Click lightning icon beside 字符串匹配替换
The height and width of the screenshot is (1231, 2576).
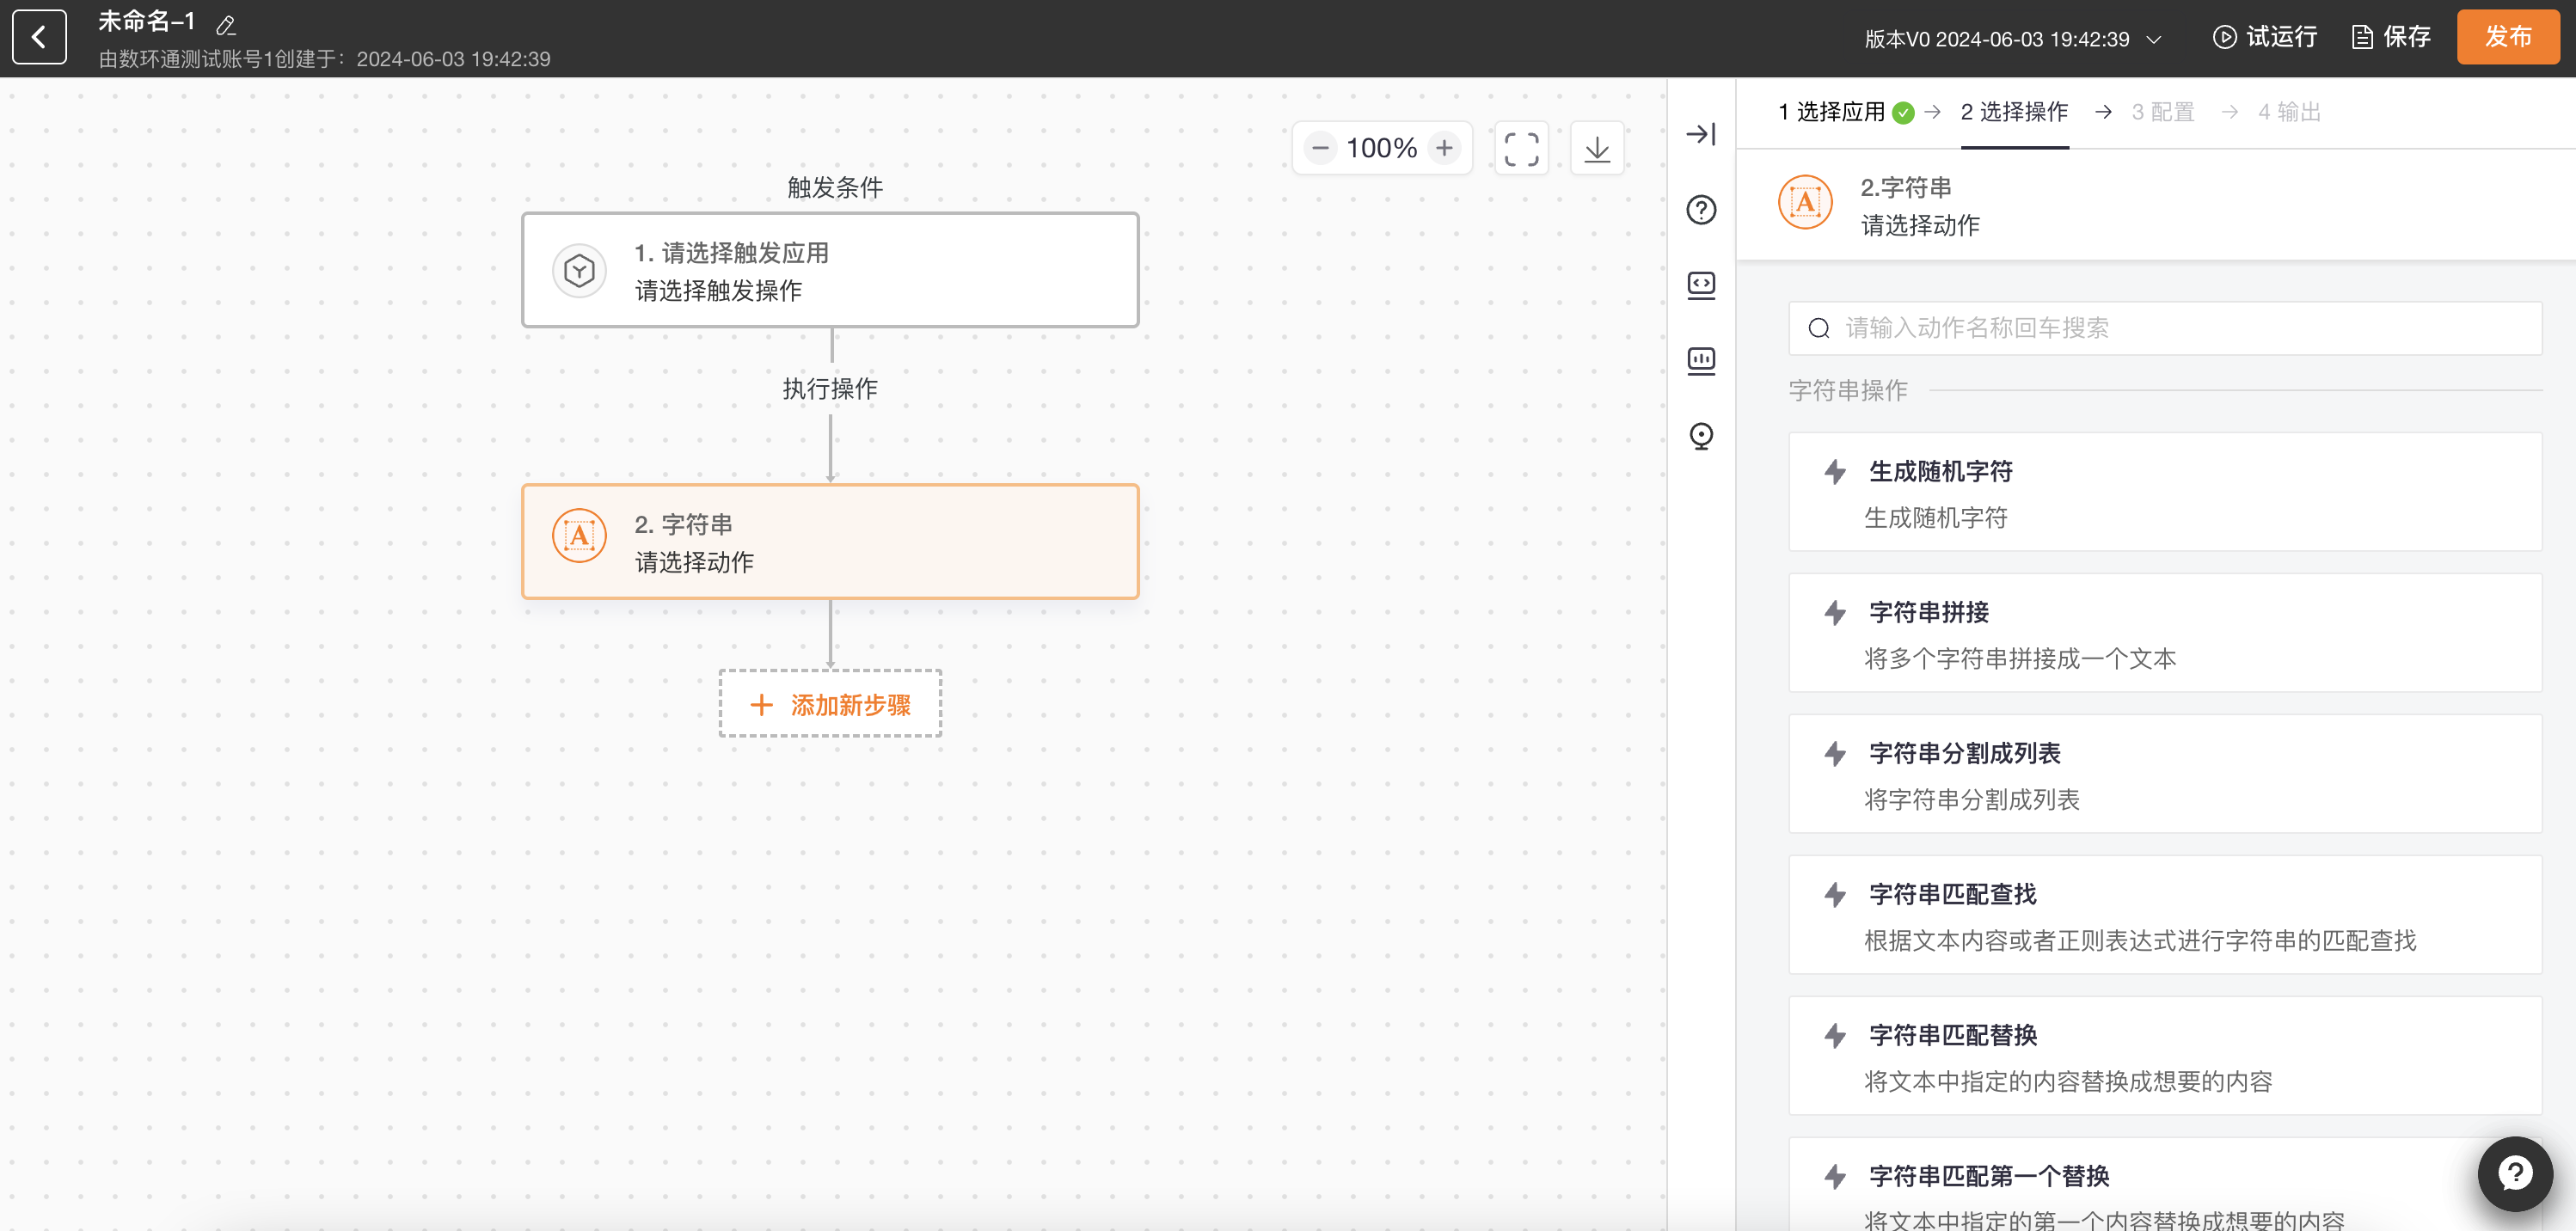click(1834, 1035)
